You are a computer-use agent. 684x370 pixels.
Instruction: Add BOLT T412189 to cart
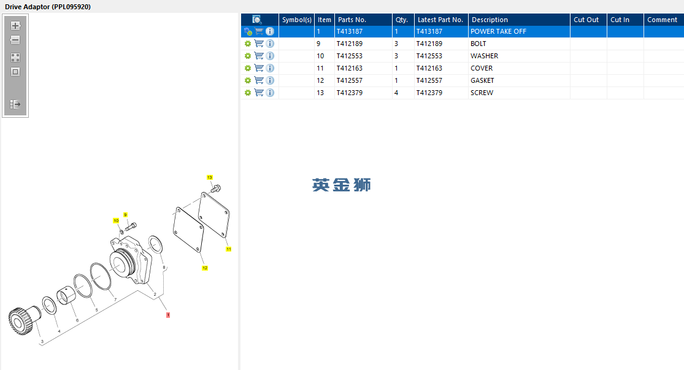coord(259,44)
